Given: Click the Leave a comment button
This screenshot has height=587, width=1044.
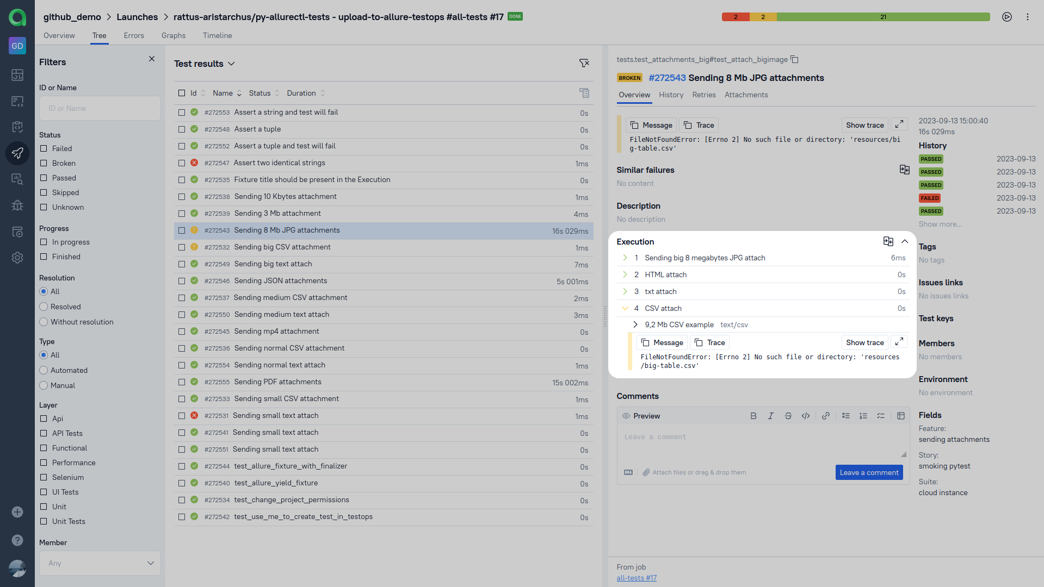Looking at the screenshot, I should click(x=869, y=472).
